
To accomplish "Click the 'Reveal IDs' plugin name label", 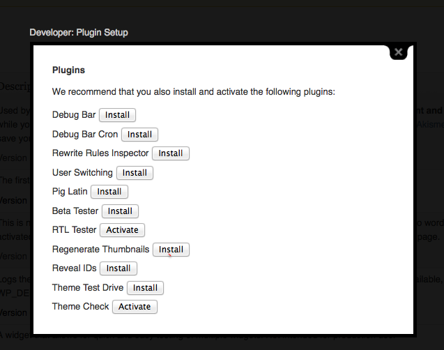I will 75,268.
